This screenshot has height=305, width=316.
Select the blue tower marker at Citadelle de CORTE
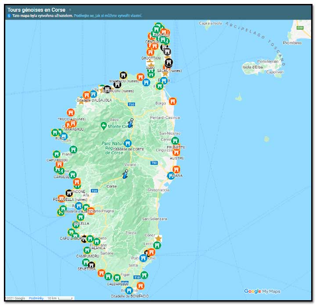point(128,143)
